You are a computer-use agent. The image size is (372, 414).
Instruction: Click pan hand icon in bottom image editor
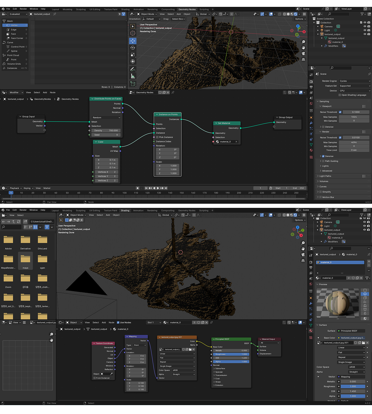51,340
